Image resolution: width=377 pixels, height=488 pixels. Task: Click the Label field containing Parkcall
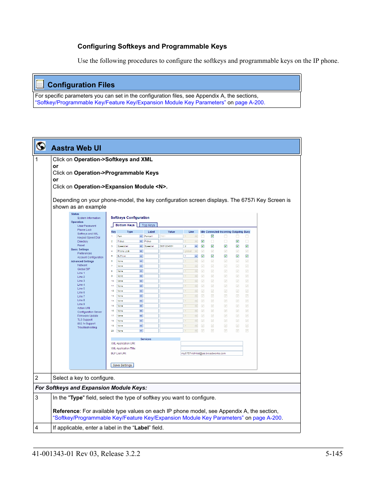click(x=151, y=236)
